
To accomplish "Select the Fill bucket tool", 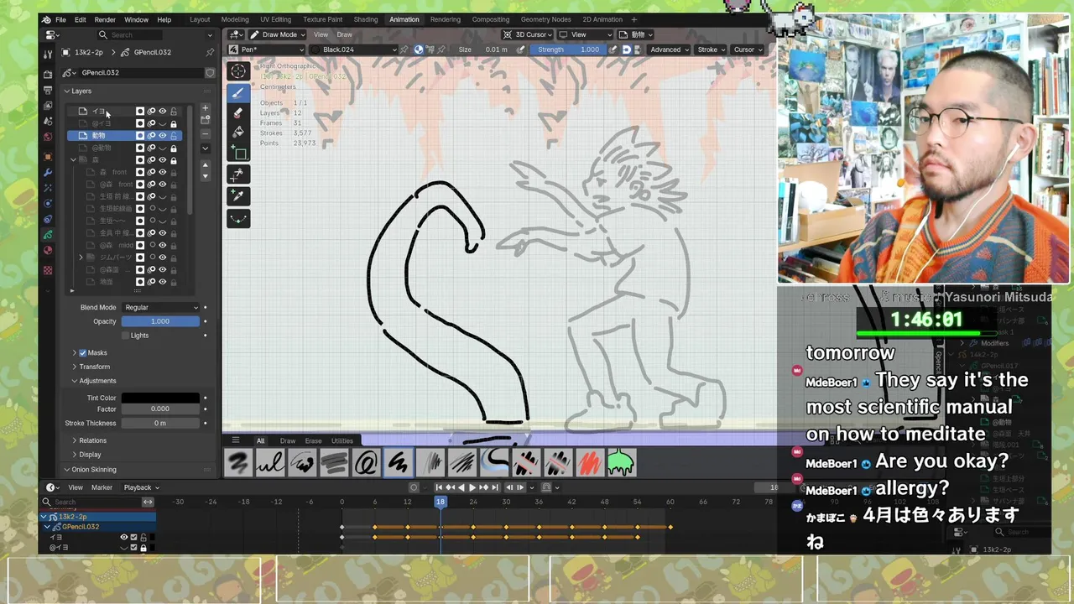I will pos(238,133).
